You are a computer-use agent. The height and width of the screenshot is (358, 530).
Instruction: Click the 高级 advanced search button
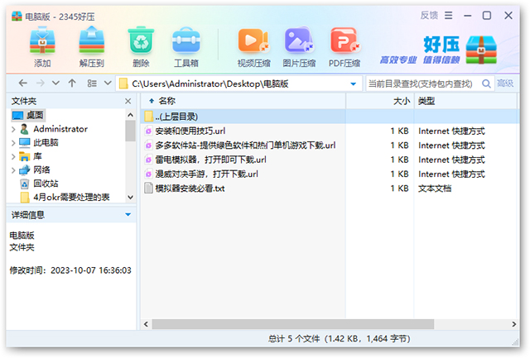[x=505, y=84]
